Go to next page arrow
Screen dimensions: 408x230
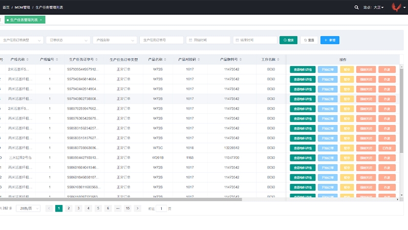137,208
